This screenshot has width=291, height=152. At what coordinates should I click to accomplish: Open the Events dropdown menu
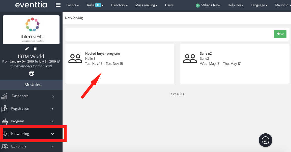click(x=72, y=5)
